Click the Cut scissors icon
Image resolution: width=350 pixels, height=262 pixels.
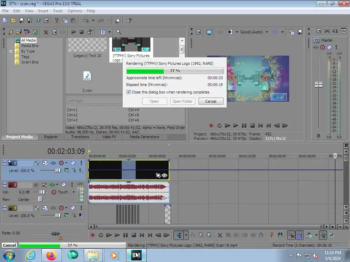click(x=57, y=20)
